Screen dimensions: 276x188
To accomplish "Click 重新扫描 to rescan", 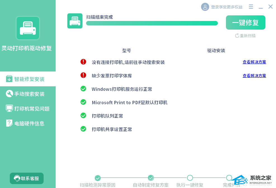I will click(x=245, y=36).
